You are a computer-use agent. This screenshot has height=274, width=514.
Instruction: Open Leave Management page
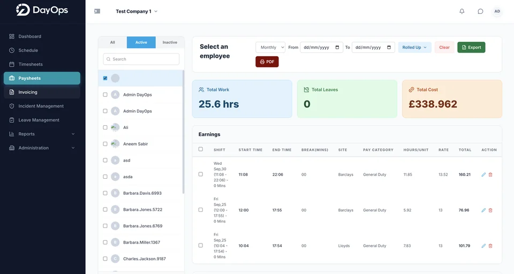42,120
